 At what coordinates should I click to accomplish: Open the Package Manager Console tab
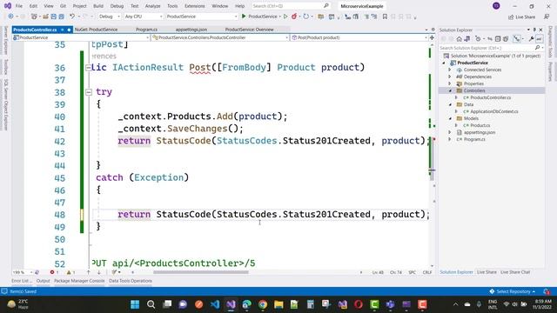coord(79,281)
